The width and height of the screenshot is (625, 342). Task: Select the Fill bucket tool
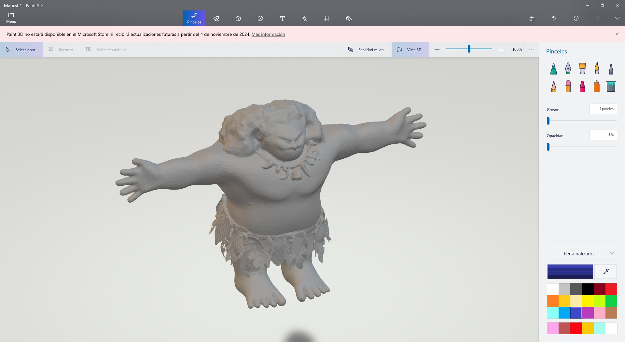[x=611, y=86]
